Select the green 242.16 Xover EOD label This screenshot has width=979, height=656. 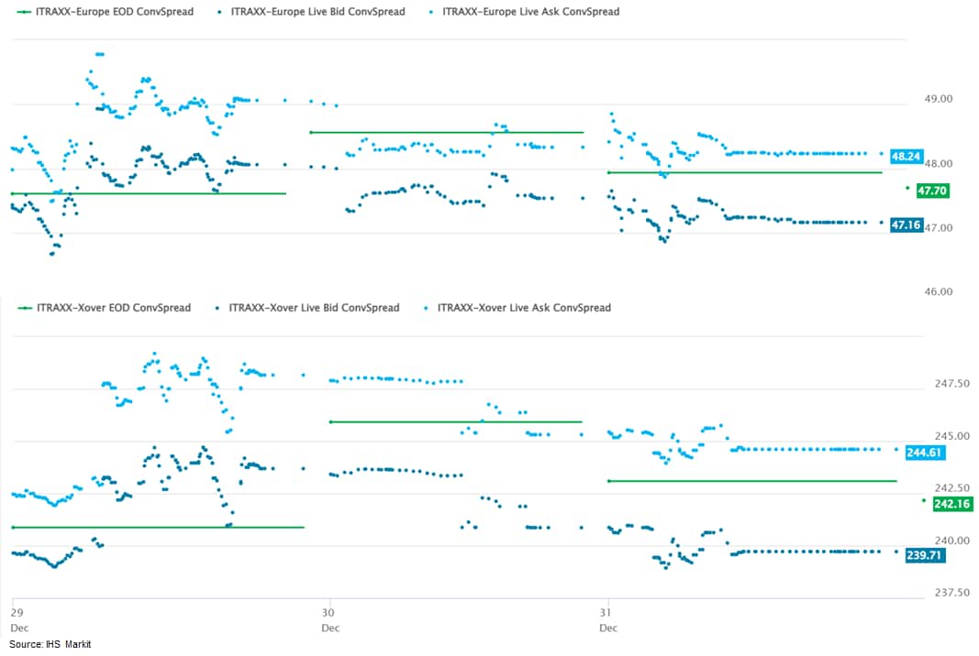click(x=951, y=504)
